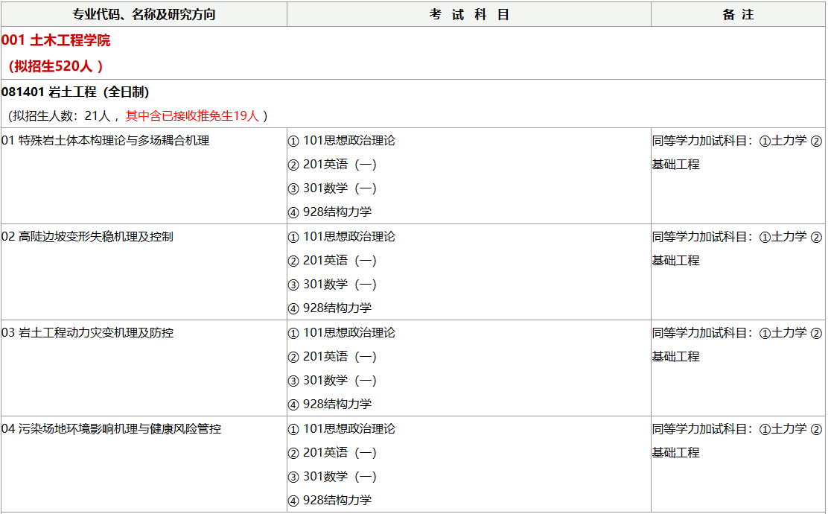Select direction 04 污染场地环境影响机理与健康风险管控
Viewport: 831px width, 514px height.
point(111,428)
